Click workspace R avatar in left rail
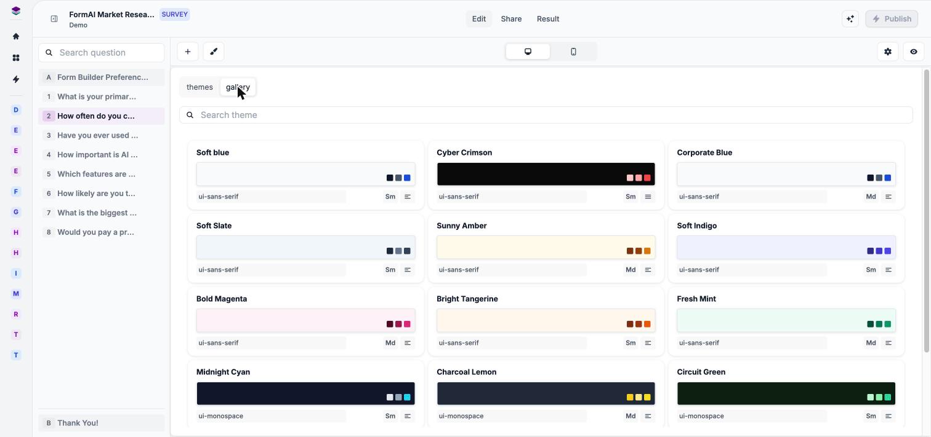Screen dimensions: 931x437 (x=16, y=314)
